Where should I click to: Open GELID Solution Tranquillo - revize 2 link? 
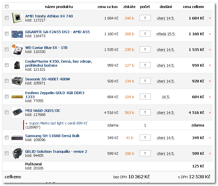56,151
